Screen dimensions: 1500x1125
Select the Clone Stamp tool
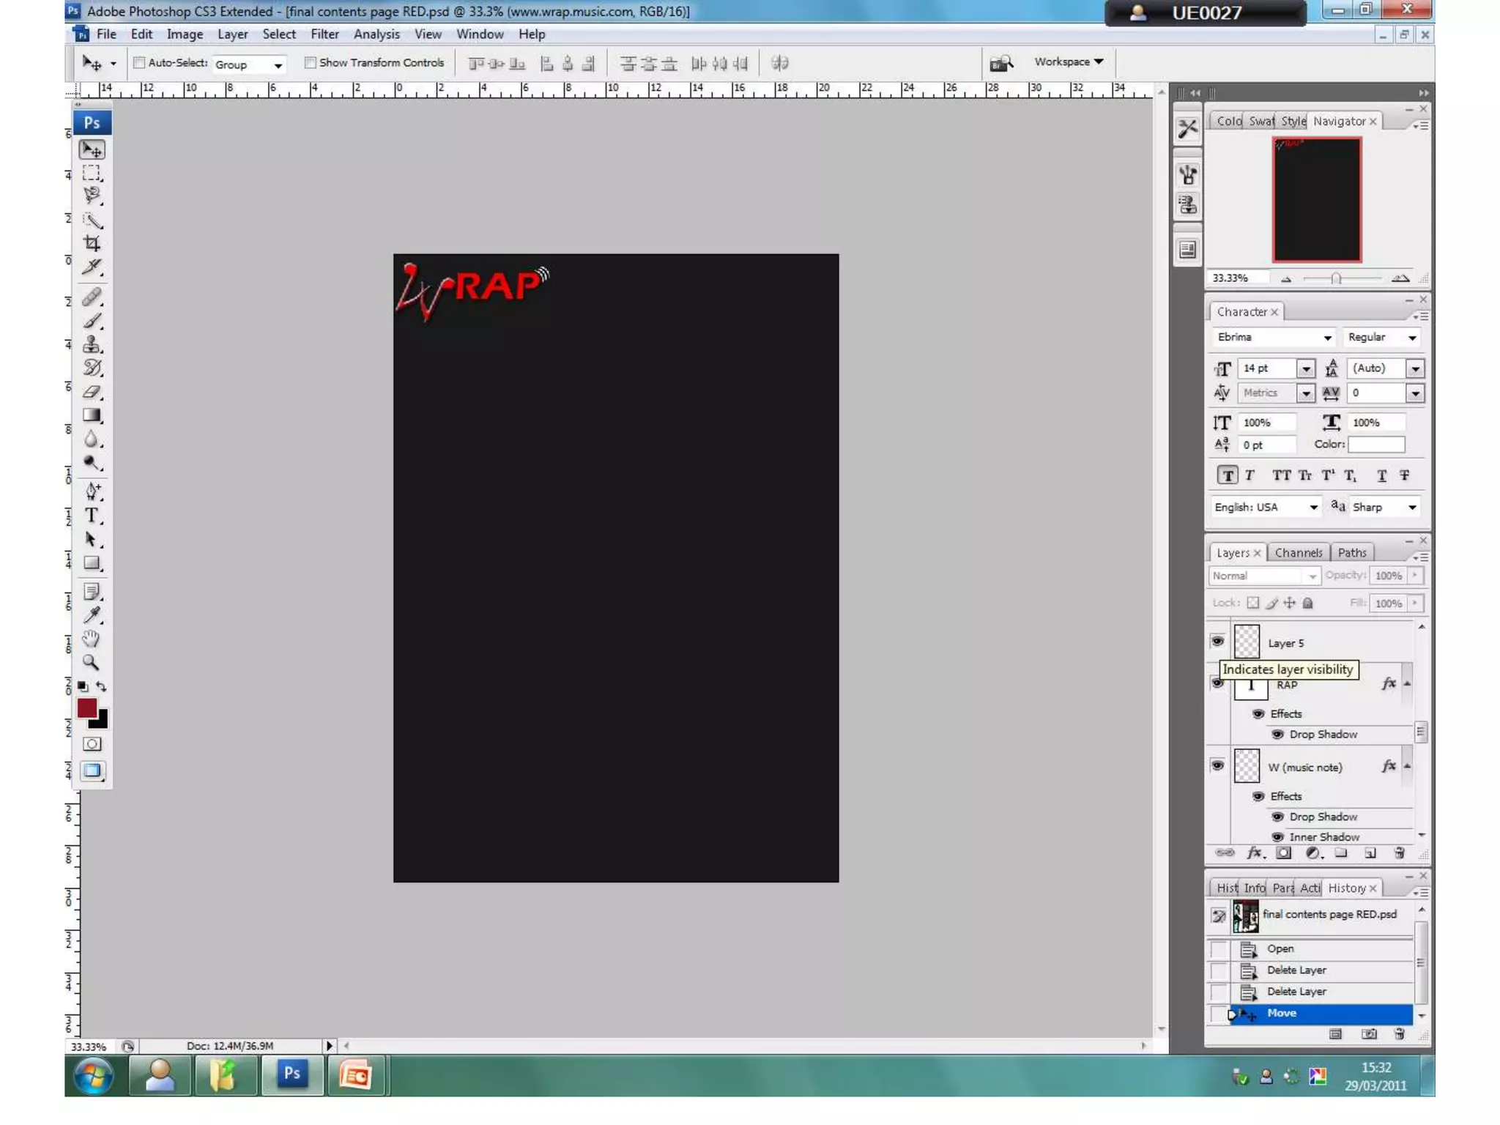tap(92, 344)
